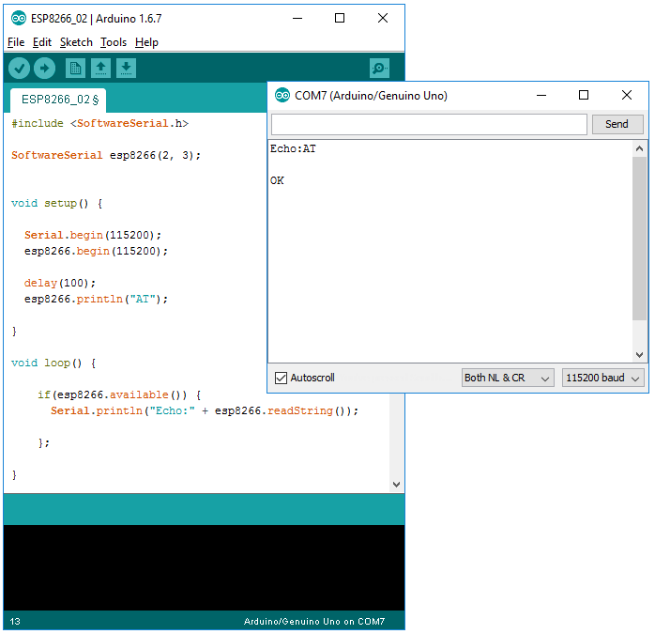
Task: Click the serial monitor vertical scrollbar thumb
Action: [639, 239]
